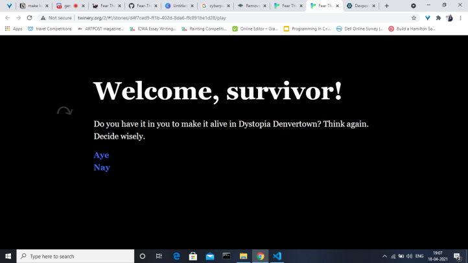Viewport: 468px width, 263px height.
Task: Switch to the 'make lo' Notion tab
Action: tap(34, 6)
